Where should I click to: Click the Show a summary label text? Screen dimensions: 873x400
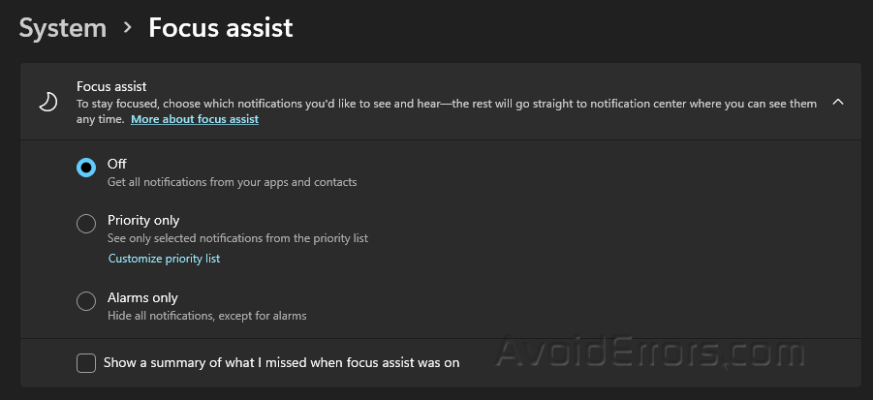coord(281,363)
